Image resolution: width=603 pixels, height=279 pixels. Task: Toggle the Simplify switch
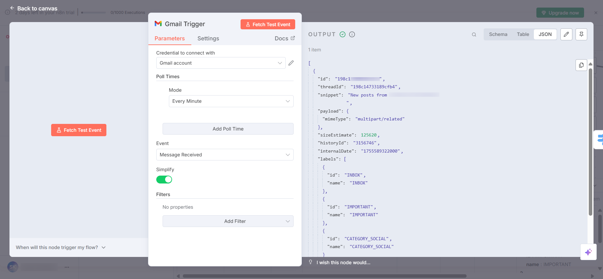(x=164, y=180)
